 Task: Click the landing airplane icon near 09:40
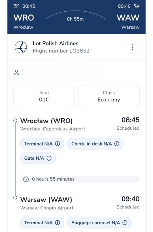click(137, 6)
